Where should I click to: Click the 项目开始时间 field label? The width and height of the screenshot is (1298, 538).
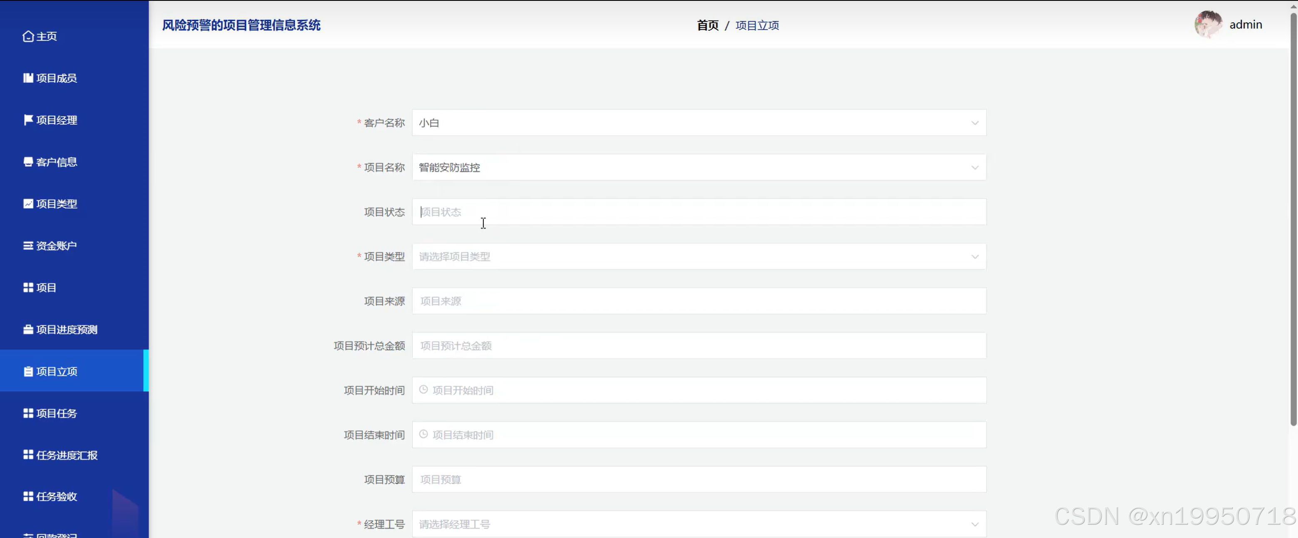374,390
